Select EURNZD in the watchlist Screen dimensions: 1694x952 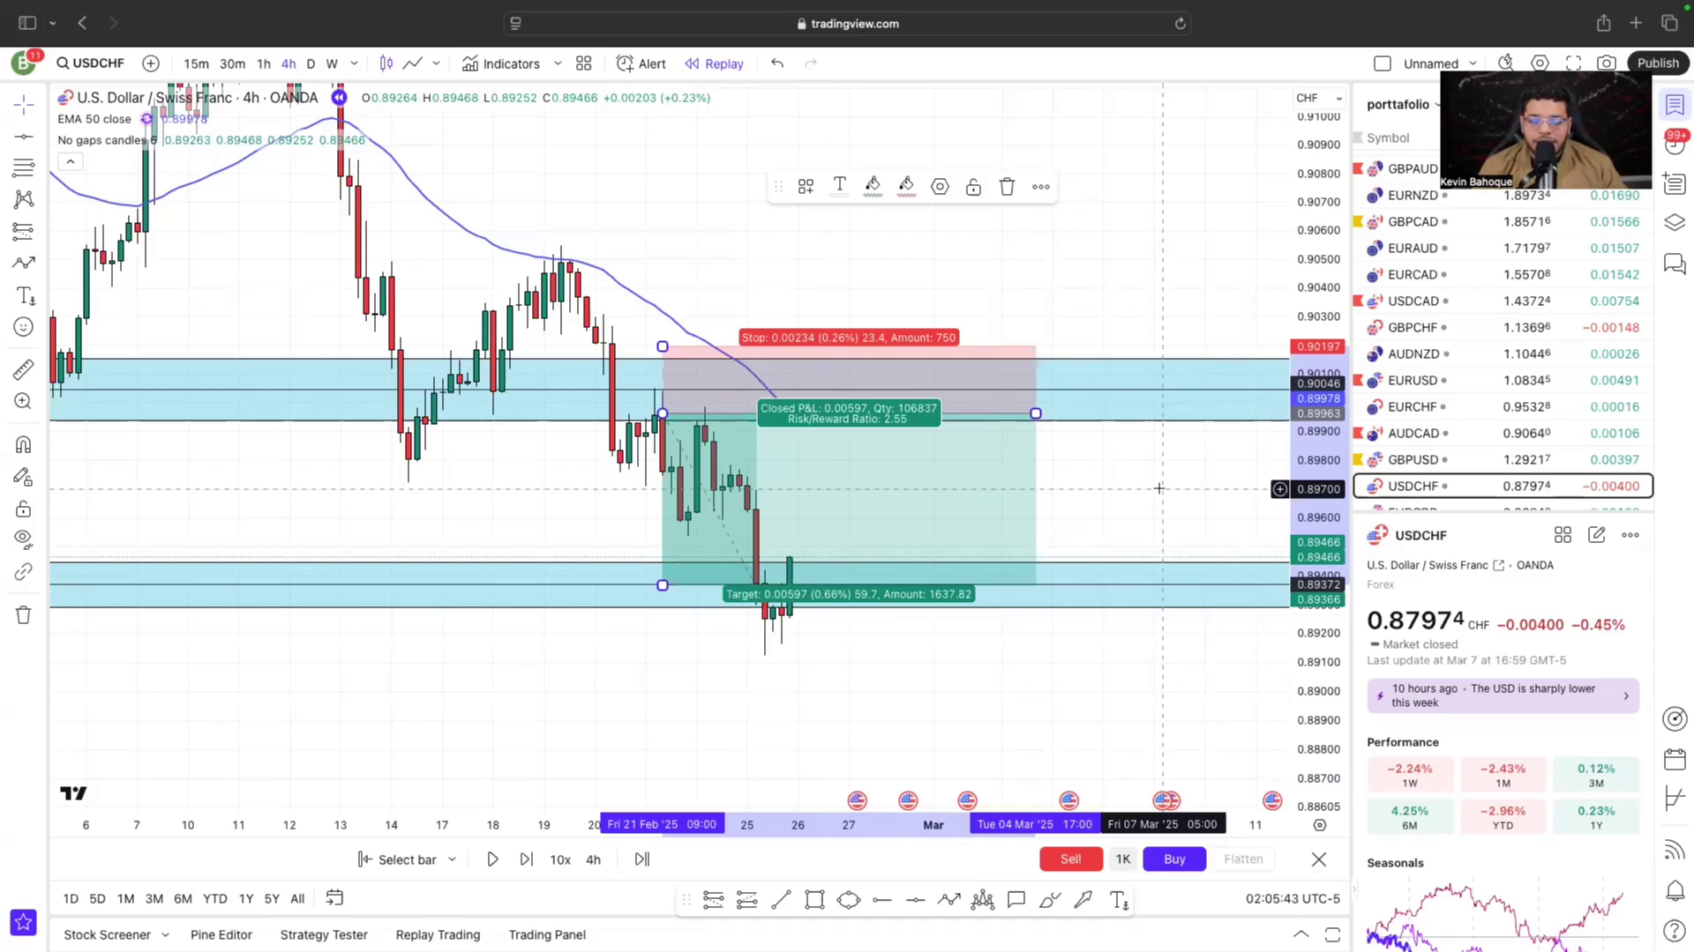pyautogui.click(x=1503, y=196)
